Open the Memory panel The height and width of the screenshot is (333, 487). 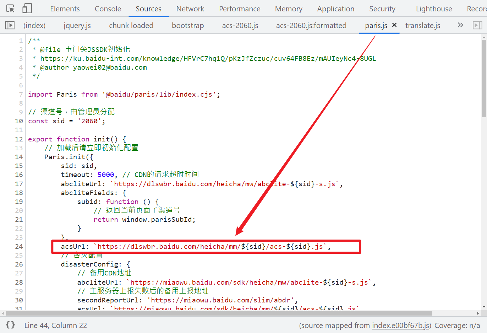tap(289, 9)
